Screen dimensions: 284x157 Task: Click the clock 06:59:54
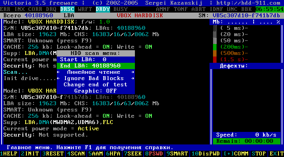(269, 9)
